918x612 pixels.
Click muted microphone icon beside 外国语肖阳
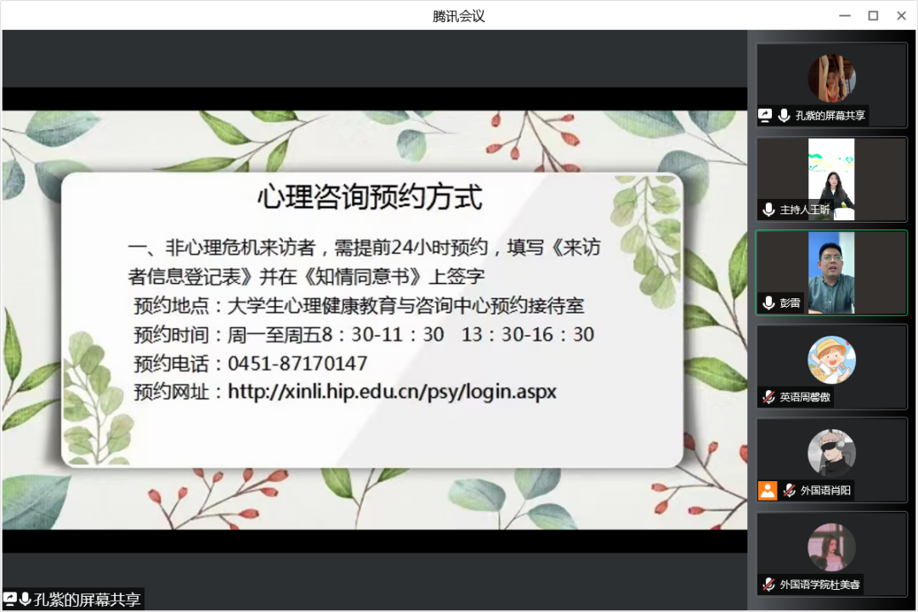pyautogui.click(x=790, y=490)
